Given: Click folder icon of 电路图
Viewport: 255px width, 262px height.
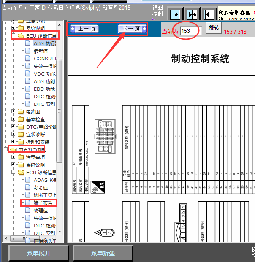Looking at the screenshot, I should pos(21,111).
